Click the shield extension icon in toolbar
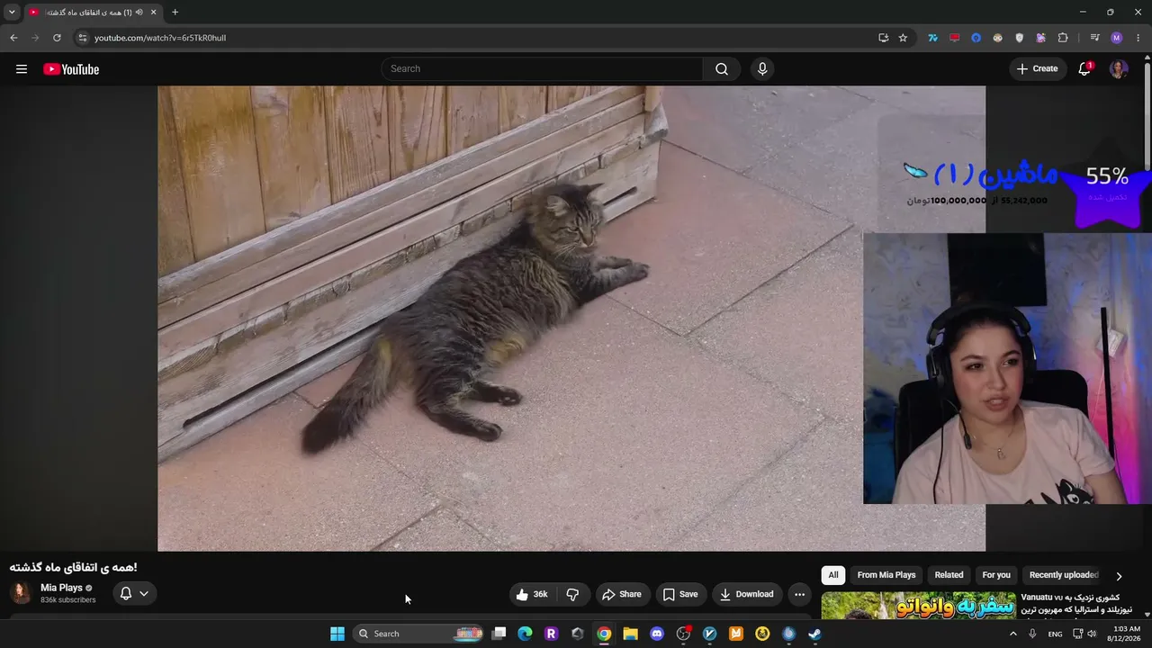Image resolution: width=1152 pixels, height=648 pixels. 1019,38
